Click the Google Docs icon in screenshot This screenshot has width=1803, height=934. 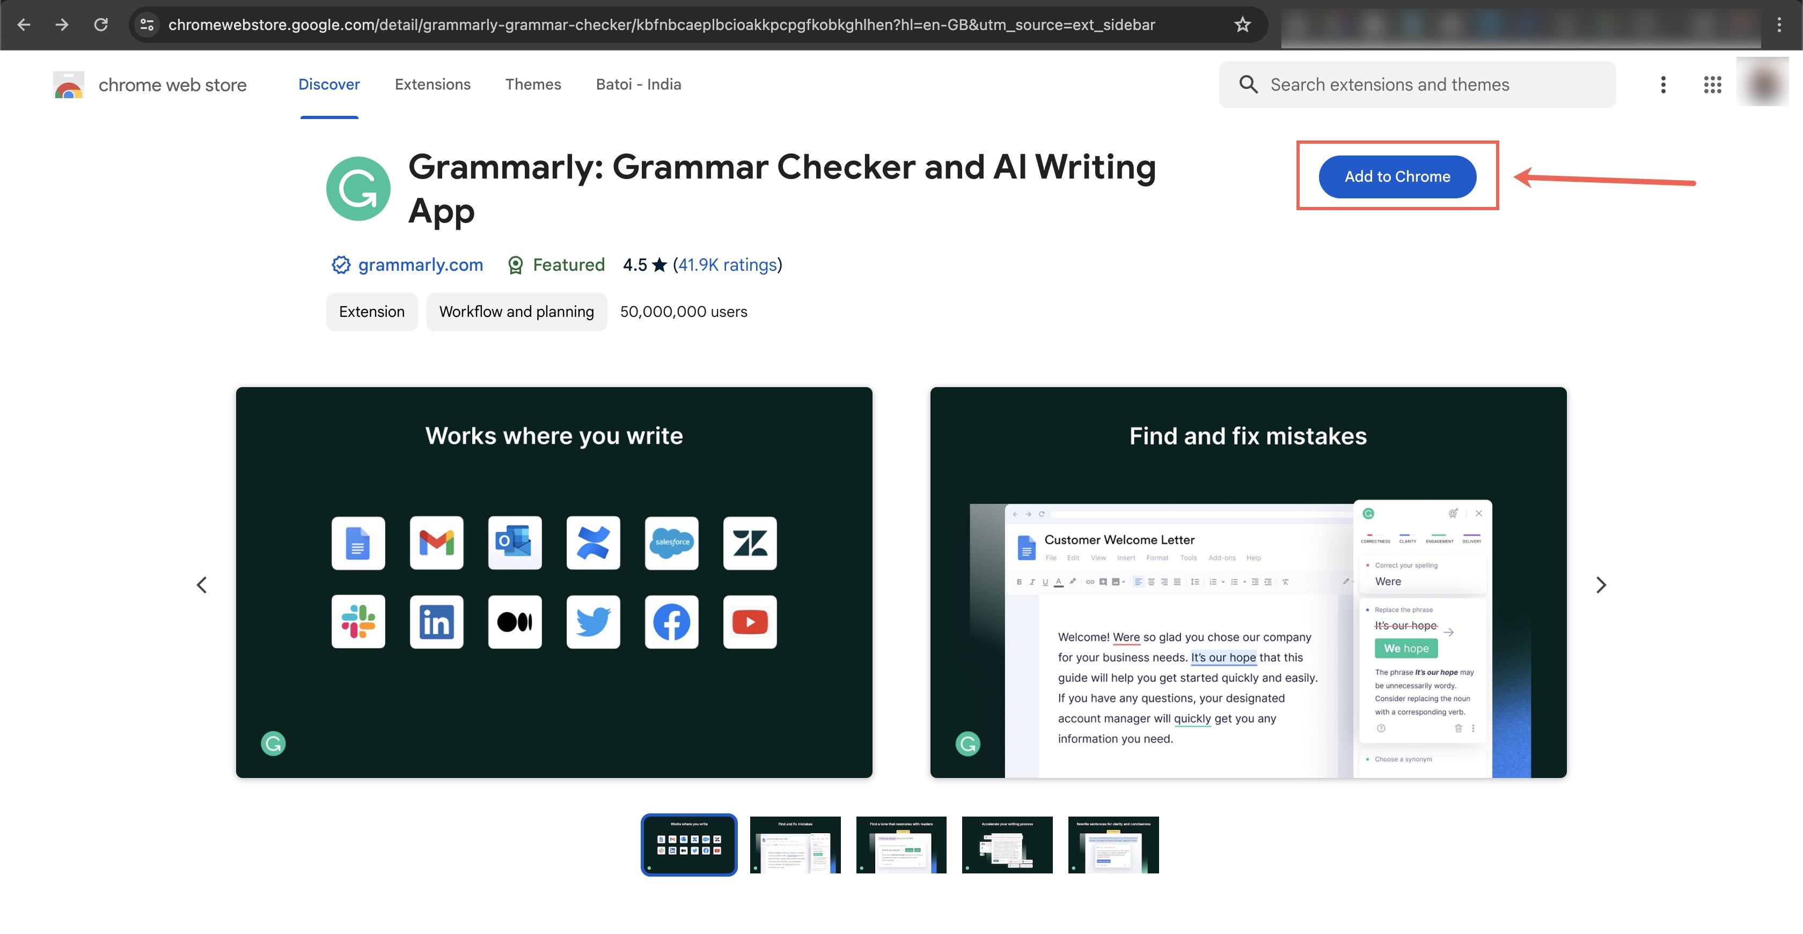pyautogui.click(x=358, y=543)
